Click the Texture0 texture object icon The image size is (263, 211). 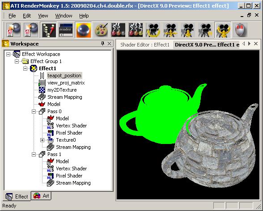(x=50, y=140)
